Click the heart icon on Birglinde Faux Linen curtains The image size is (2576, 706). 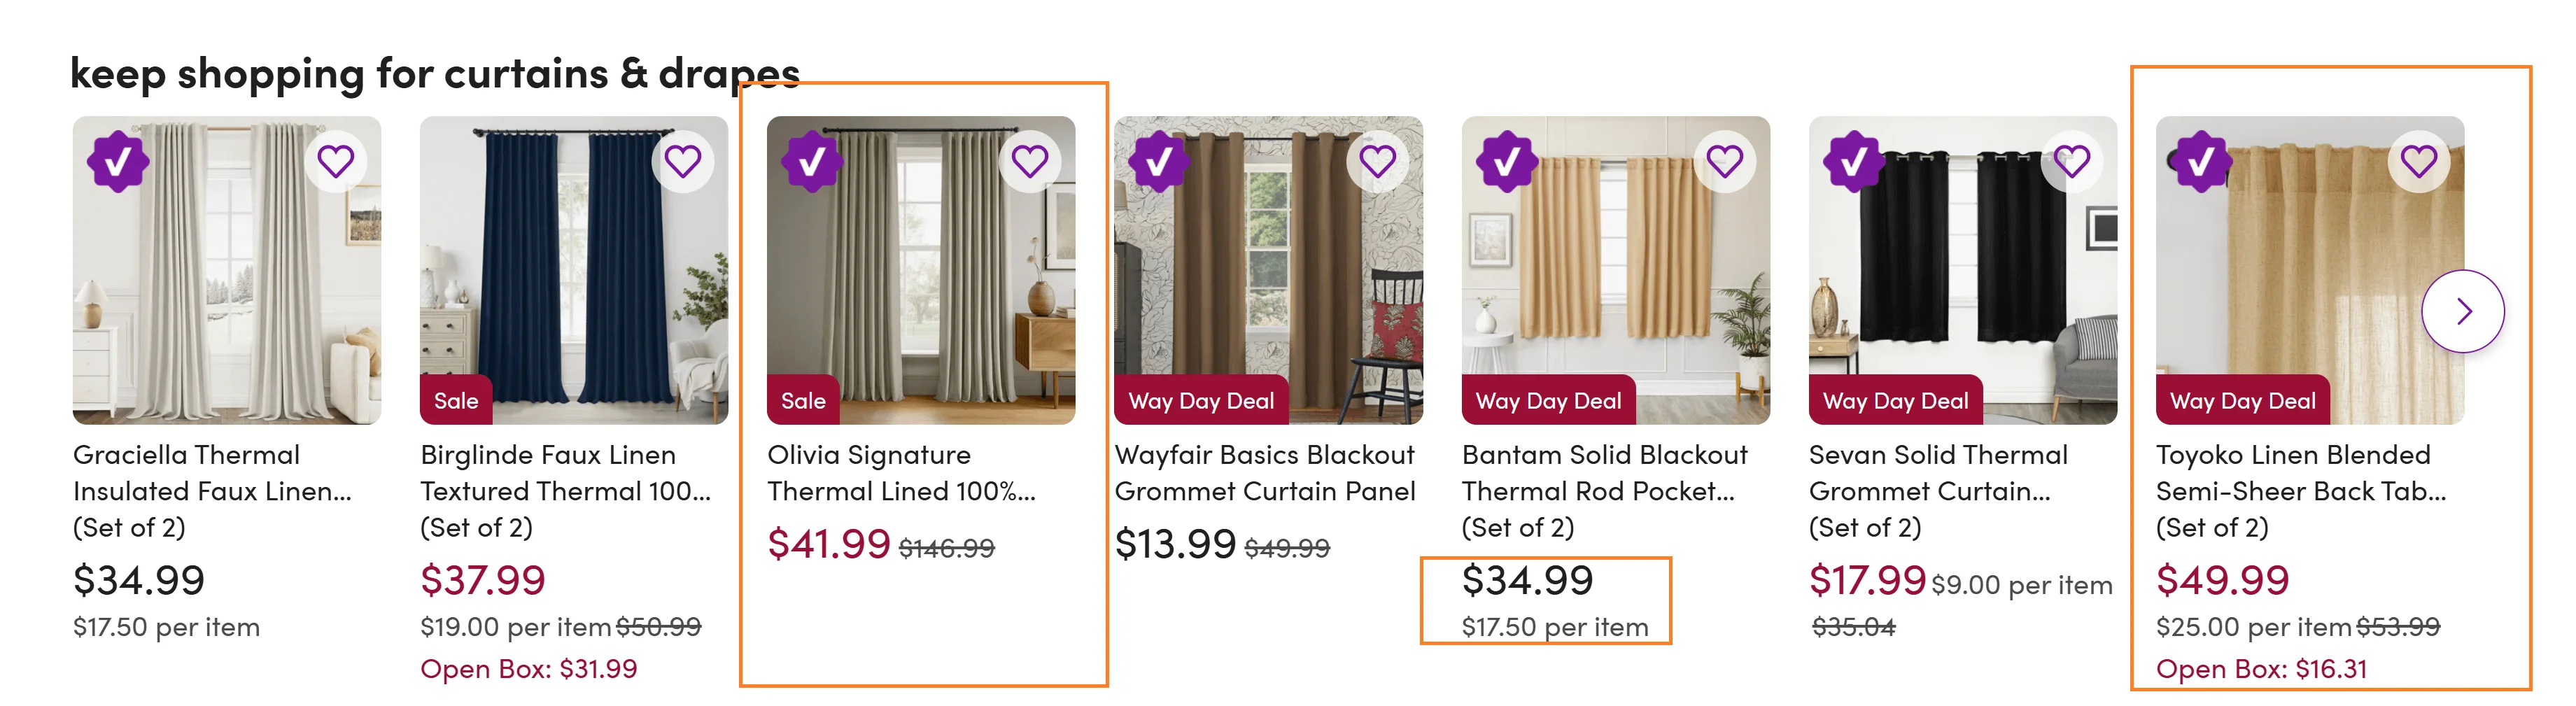683,160
